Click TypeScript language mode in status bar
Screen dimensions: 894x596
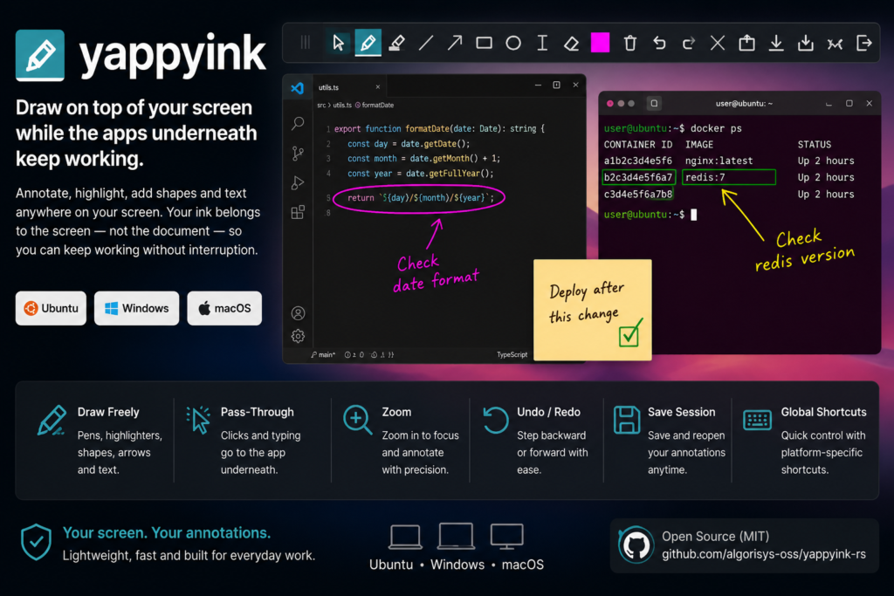[512, 354]
